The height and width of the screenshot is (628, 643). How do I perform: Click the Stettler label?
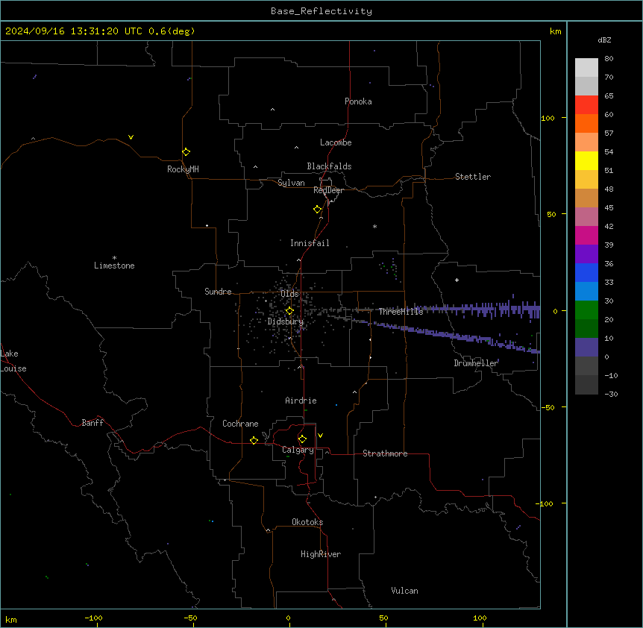coord(473,177)
